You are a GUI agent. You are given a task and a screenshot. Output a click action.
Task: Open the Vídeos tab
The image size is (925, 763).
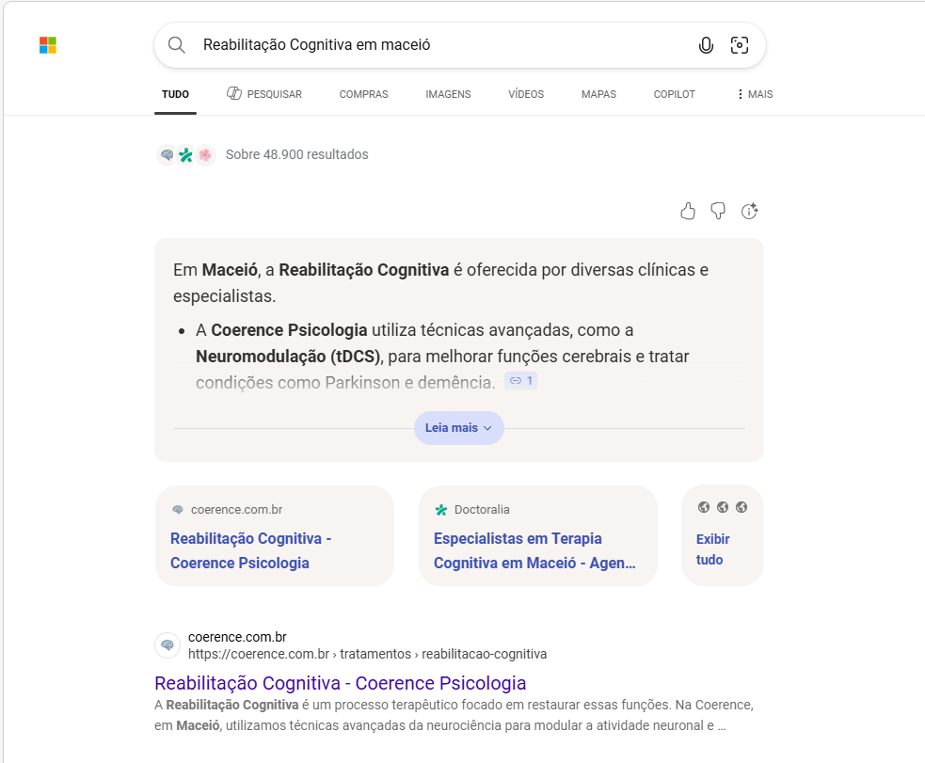[x=526, y=94]
